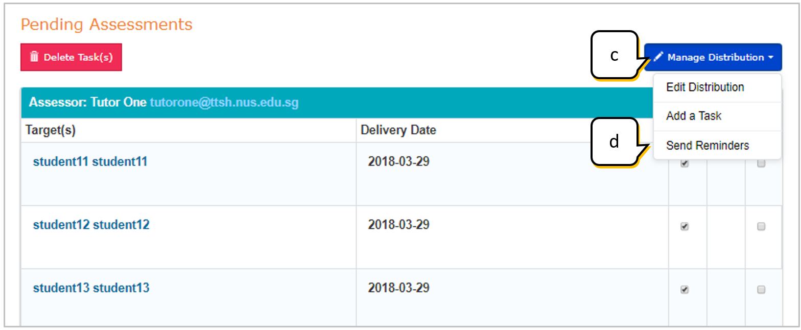Tick the empty rightmost checkbox for student13
Viewport: 801px width, 330px height.
[761, 290]
